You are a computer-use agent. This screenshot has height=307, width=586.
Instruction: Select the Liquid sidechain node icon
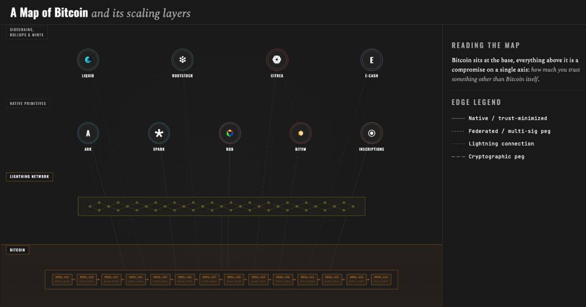pos(88,60)
